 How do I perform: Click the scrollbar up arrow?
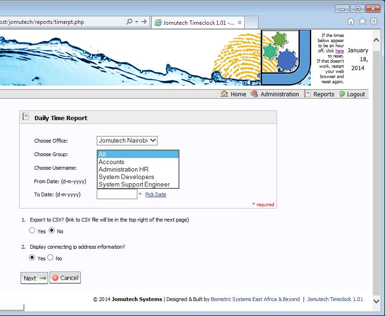pos(376,40)
